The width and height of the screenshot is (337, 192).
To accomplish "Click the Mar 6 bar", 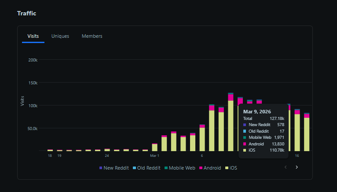I will click(x=202, y=138).
